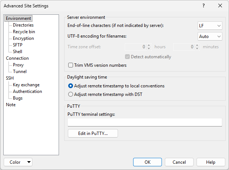Confirm settings with the OK button
229x170 pixels.
pyautogui.click(x=148, y=162)
